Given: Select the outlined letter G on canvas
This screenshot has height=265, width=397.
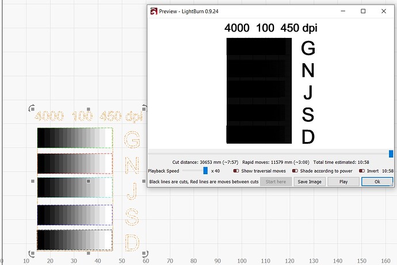Looking at the screenshot, I should 132,139.
